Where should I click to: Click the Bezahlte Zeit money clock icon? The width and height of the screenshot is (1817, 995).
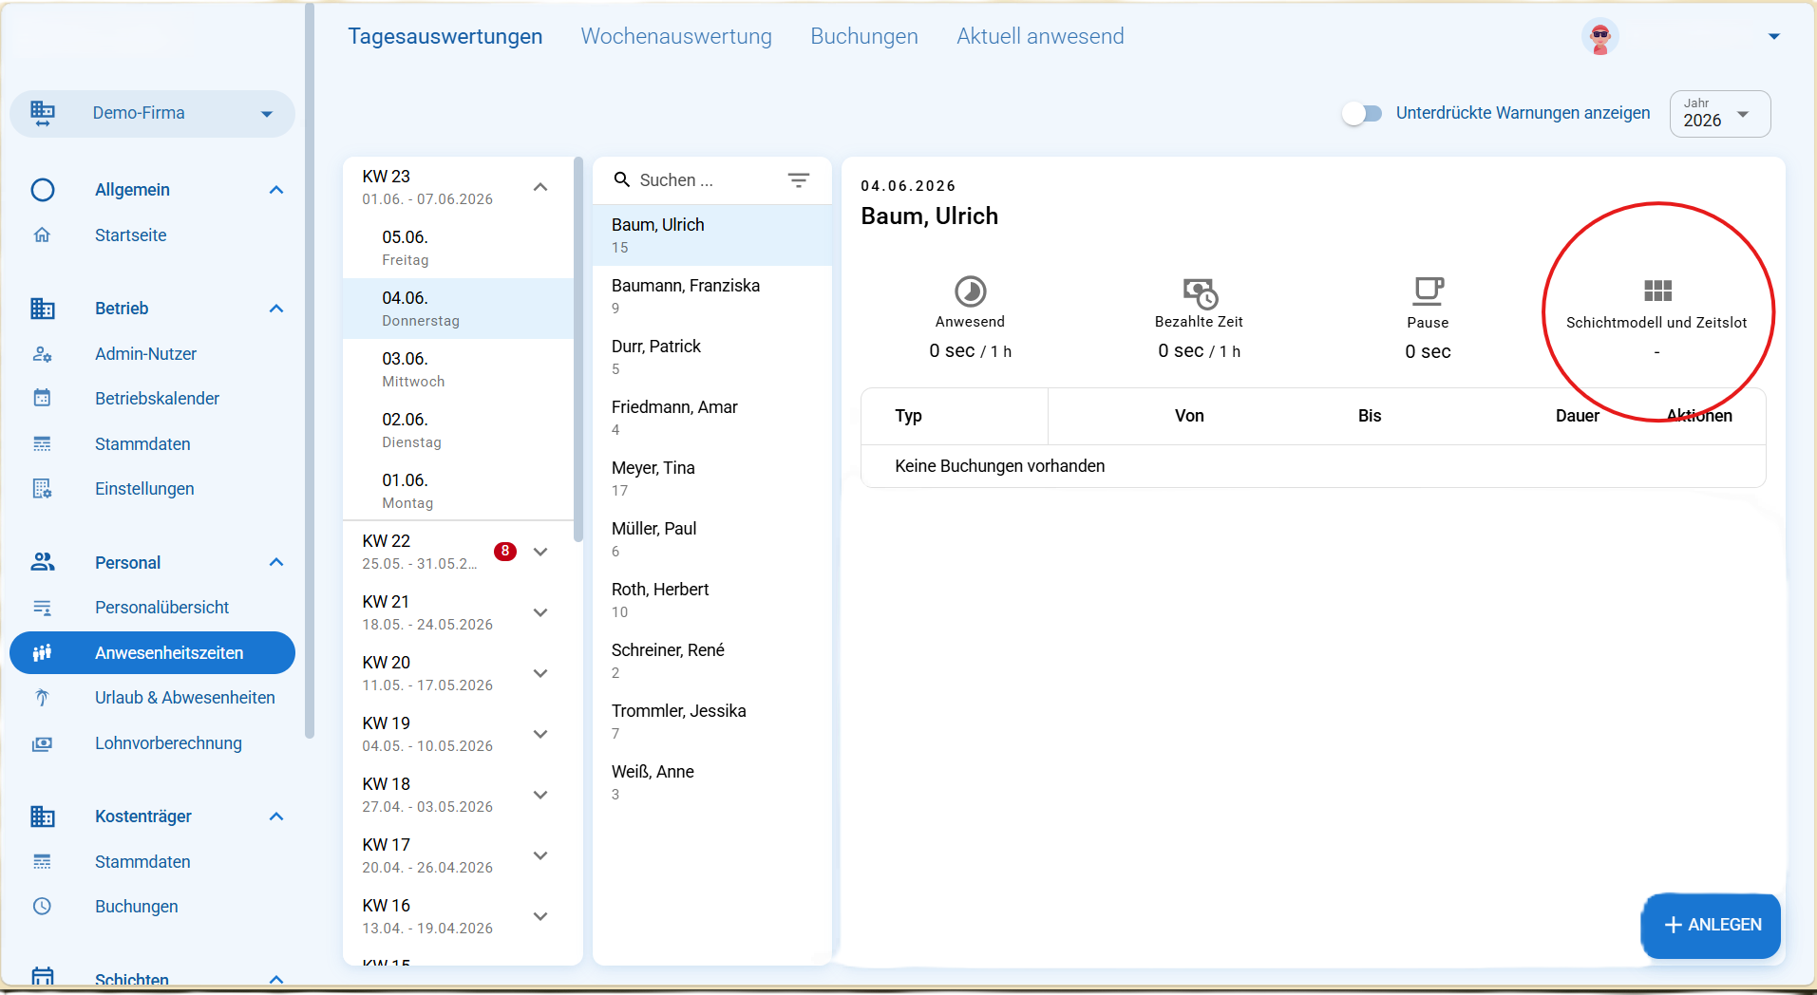[1200, 292]
